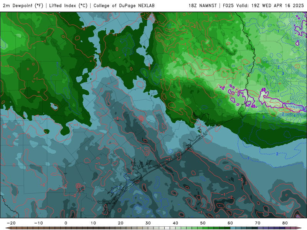307x230 pixels.
Task: Click the '70' color scale label
Action: pyautogui.click(x=257, y=223)
